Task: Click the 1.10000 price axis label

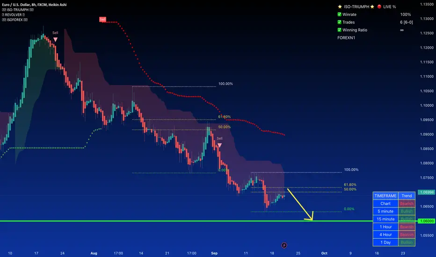Action: (x=427, y=105)
